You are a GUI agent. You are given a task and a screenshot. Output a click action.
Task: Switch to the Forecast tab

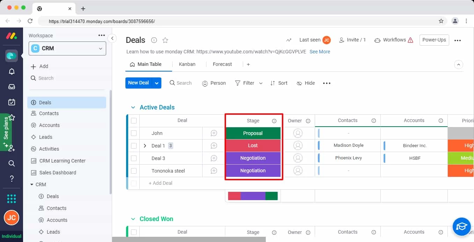point(223,64)
